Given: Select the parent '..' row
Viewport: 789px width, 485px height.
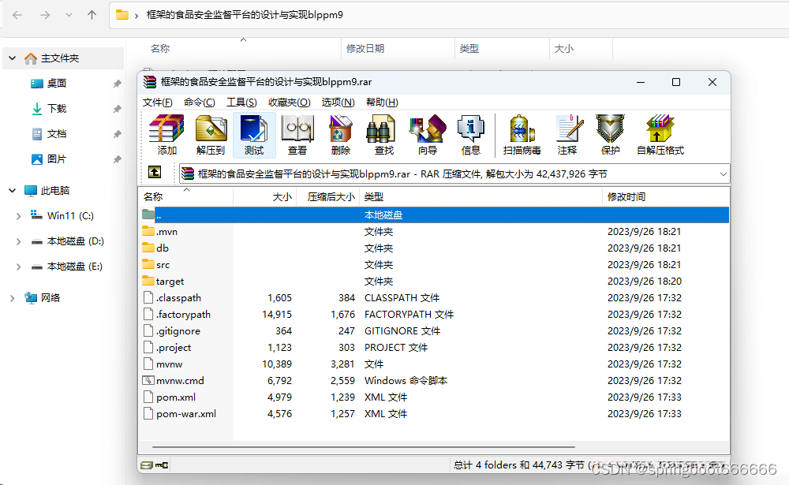Looking at the screenshot, I should tap(435, 215).
